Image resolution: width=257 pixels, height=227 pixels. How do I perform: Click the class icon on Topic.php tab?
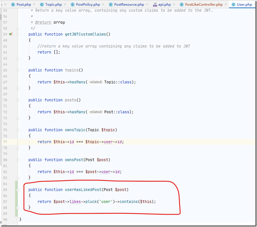pyautogui.click(x=42, y=5)
